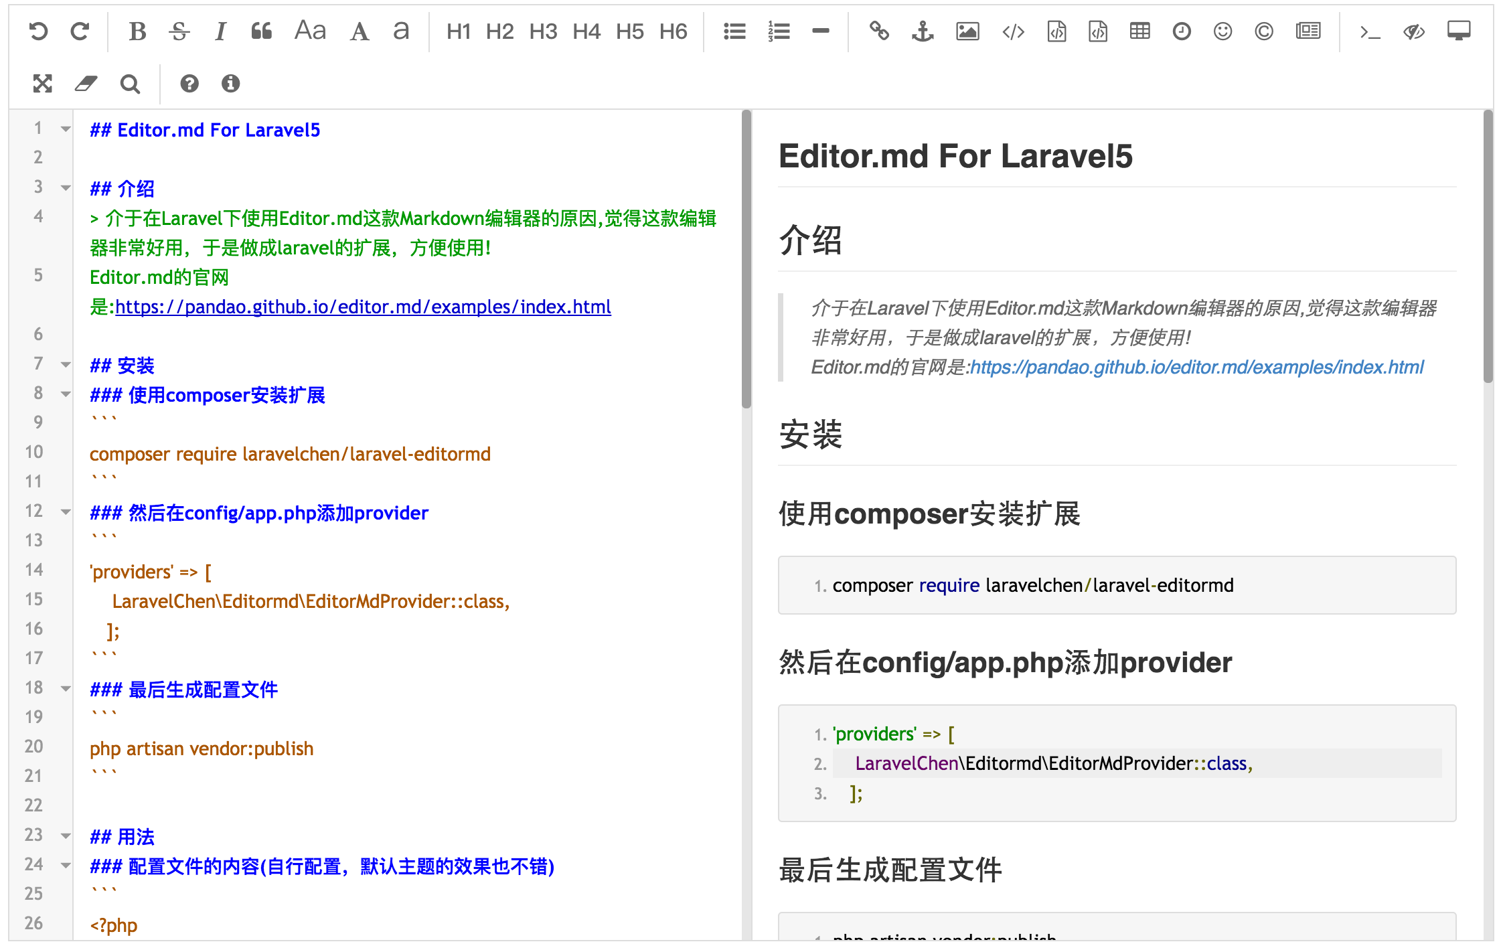Insert a horizontal rule

pos(820,31)
